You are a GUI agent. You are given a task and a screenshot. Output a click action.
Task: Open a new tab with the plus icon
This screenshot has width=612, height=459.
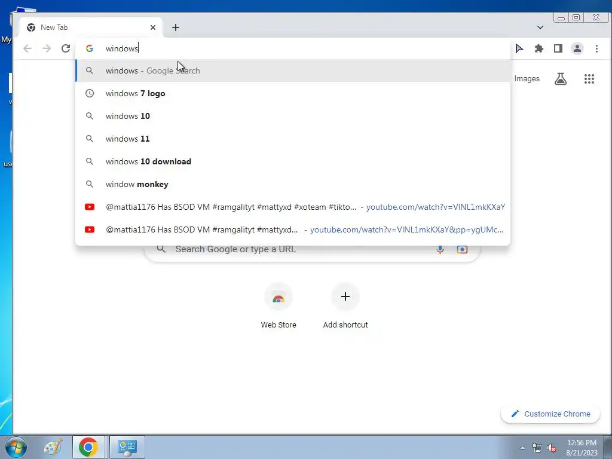[x=176, y=27]
